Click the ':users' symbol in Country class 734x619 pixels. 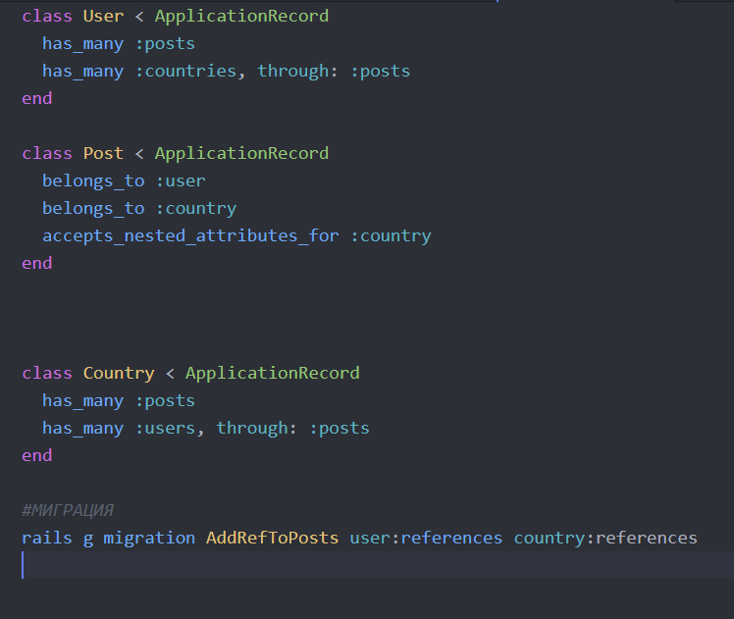pos(165,429)
